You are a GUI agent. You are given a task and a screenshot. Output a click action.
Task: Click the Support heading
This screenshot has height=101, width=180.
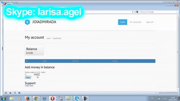[x=30, y=83]
